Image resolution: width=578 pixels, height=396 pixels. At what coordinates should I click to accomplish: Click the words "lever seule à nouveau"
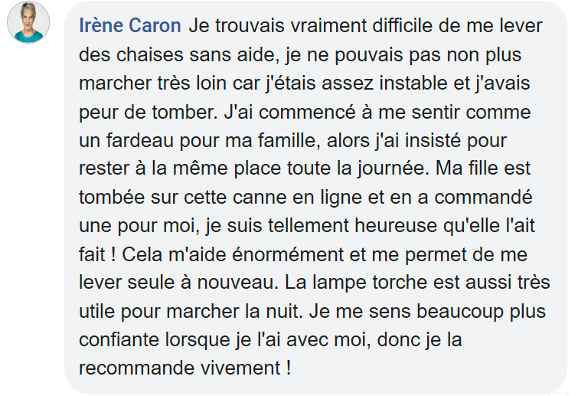(x=178, y=283)
